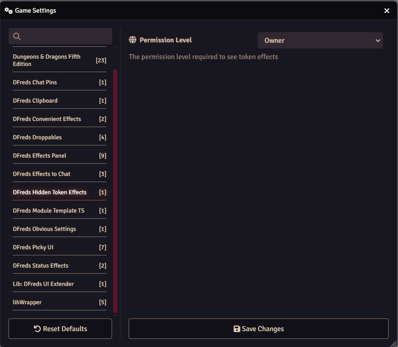Click the Reset Defaults button
398x347 pixels.
[60, 329]
